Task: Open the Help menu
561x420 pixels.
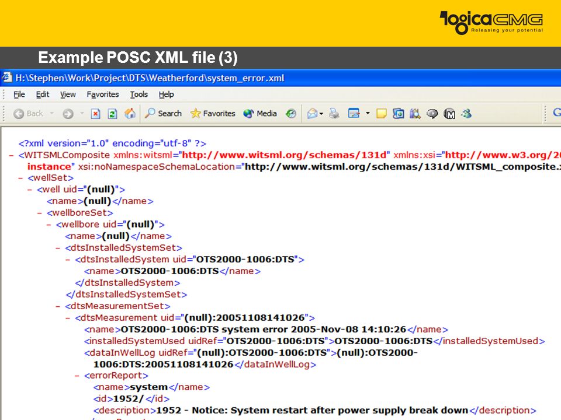Action: click(x=167, y=94)
